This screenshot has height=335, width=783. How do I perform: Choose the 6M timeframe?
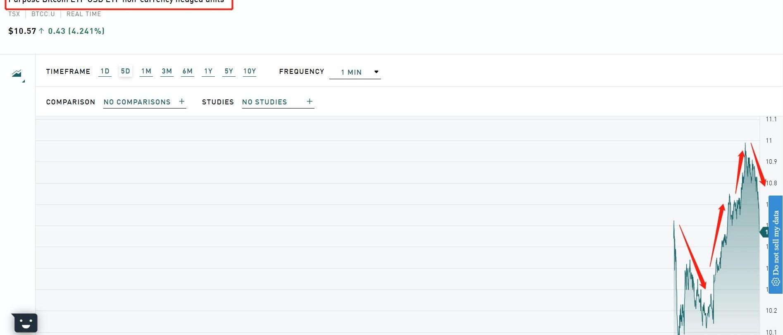tap(188, 71)
